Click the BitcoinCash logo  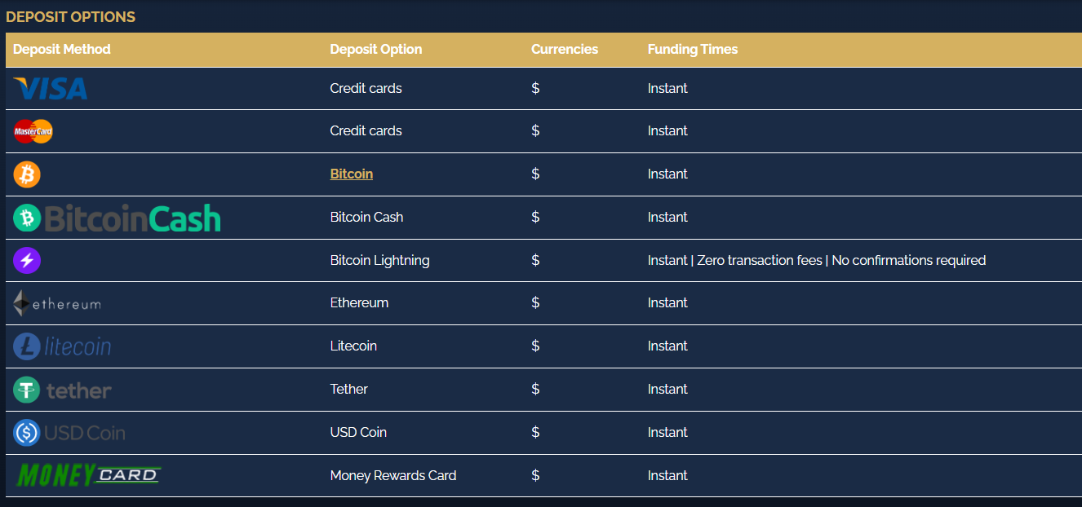(x=116, y=218)
